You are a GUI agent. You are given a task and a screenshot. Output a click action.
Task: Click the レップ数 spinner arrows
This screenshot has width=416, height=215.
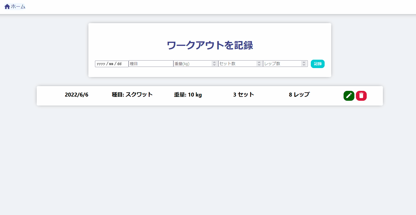tap(304, 64)
